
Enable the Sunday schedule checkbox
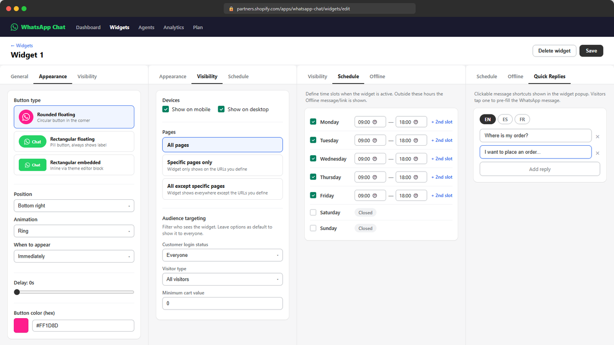pos(313,228)
